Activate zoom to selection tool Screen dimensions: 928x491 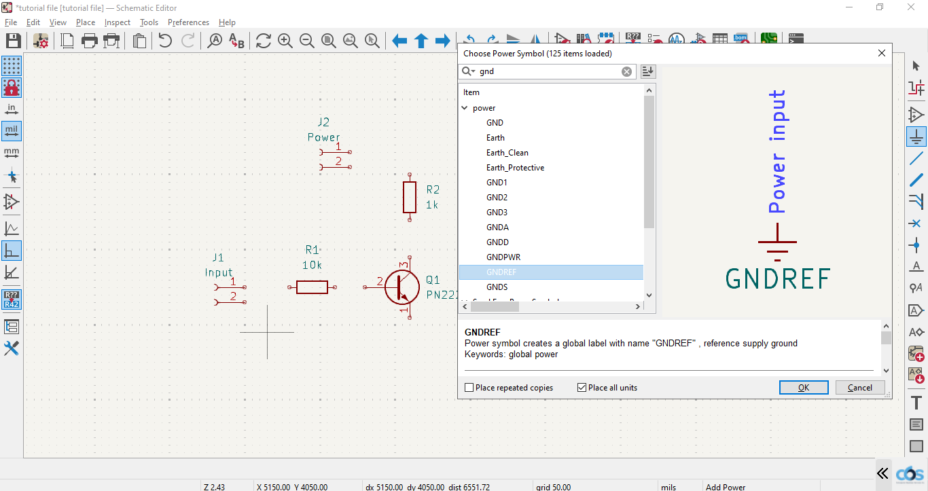click(372, 41)
